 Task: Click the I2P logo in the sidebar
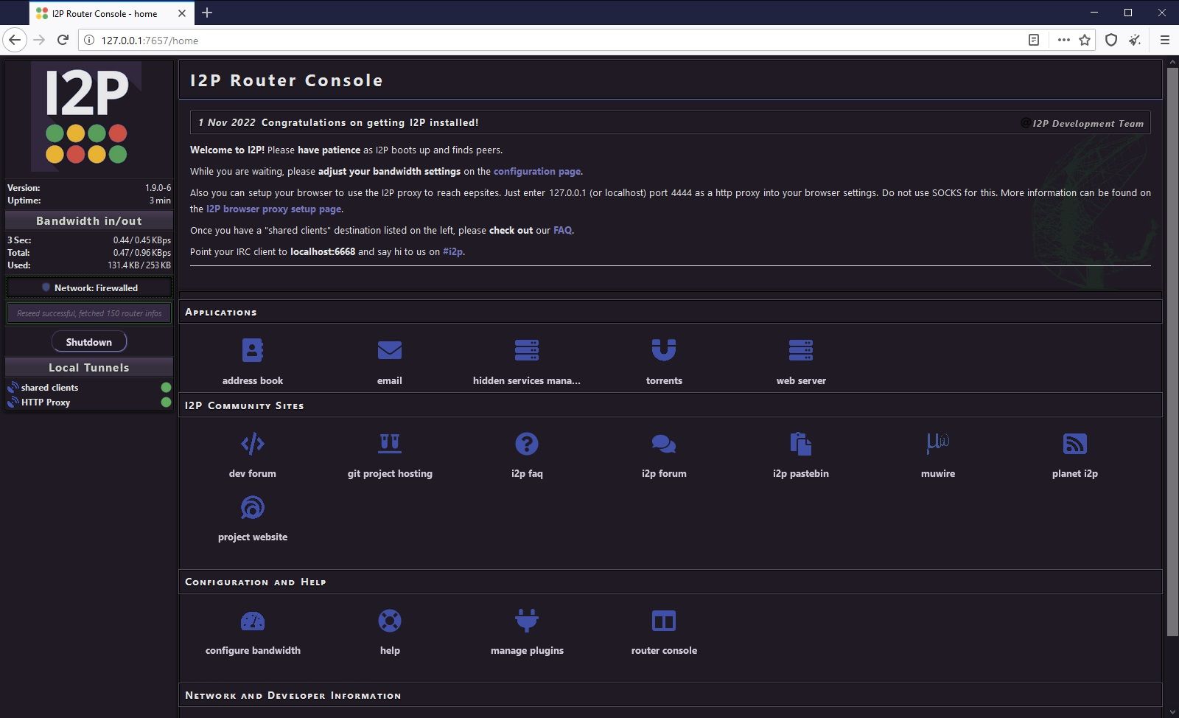click(87, 116)
